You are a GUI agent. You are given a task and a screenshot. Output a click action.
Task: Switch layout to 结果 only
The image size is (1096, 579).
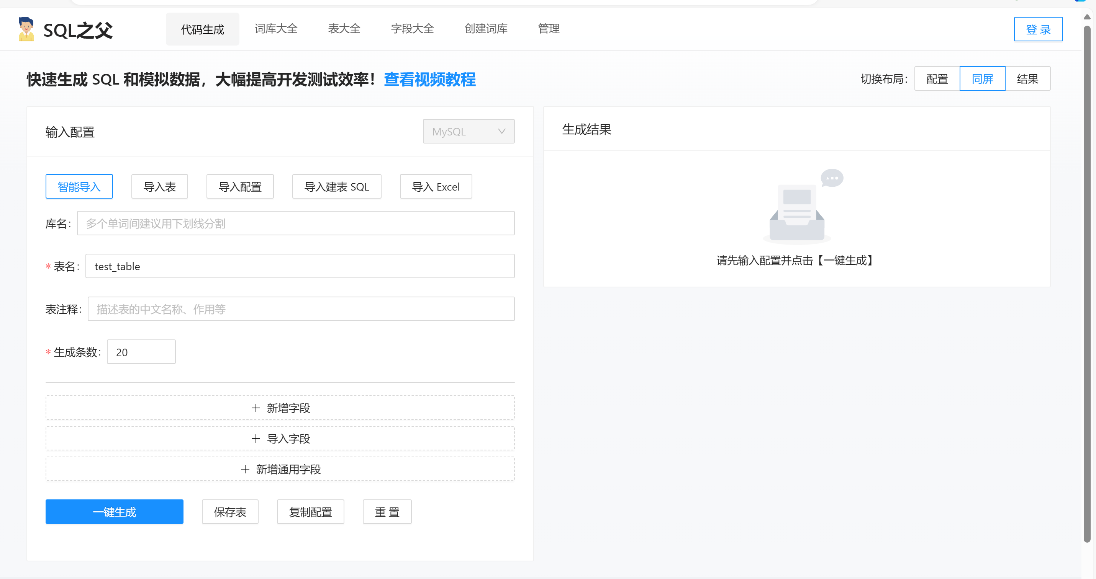pos(1027,79)
